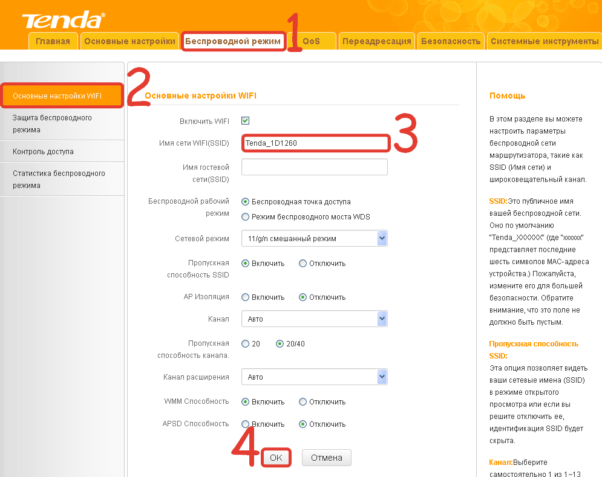Select Основные настройки WIFI in sidebar
Image resolution: width=602 pixels, height=477 pixels.
[x=62, y=96]
